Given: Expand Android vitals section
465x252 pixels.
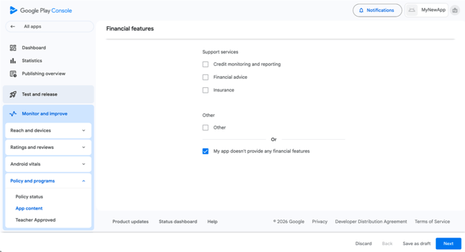Looking at the screenshot, I should [49, 164].
